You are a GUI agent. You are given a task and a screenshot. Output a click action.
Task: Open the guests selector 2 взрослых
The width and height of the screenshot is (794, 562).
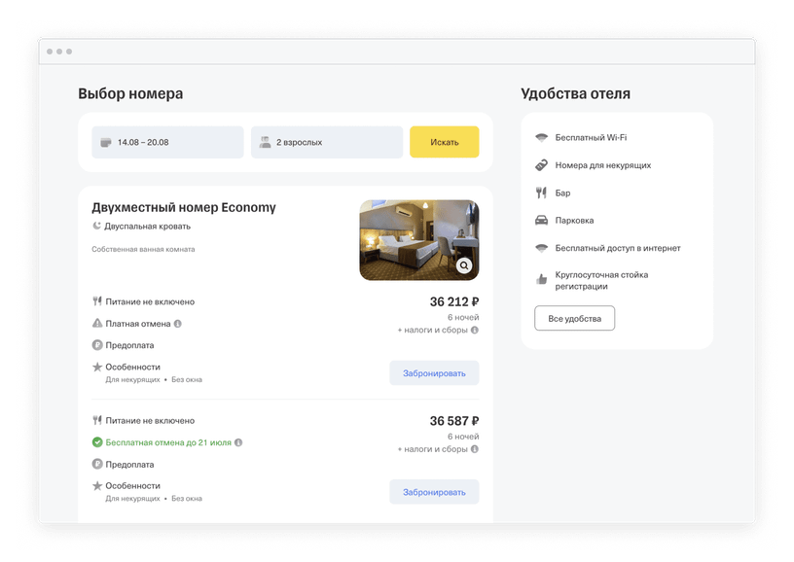tap(327, 142)
